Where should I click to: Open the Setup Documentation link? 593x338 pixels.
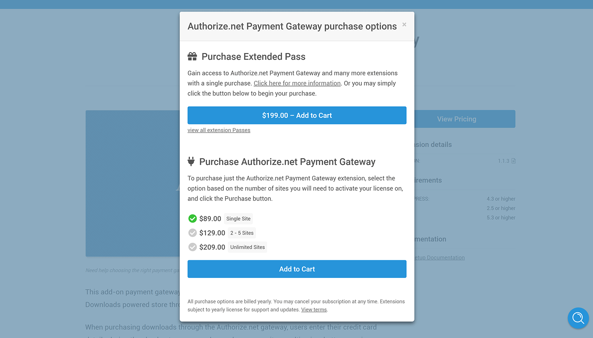click(x=440, y=258)
